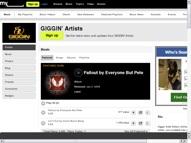Click the my____ site logo

click(x=12, y=4)
